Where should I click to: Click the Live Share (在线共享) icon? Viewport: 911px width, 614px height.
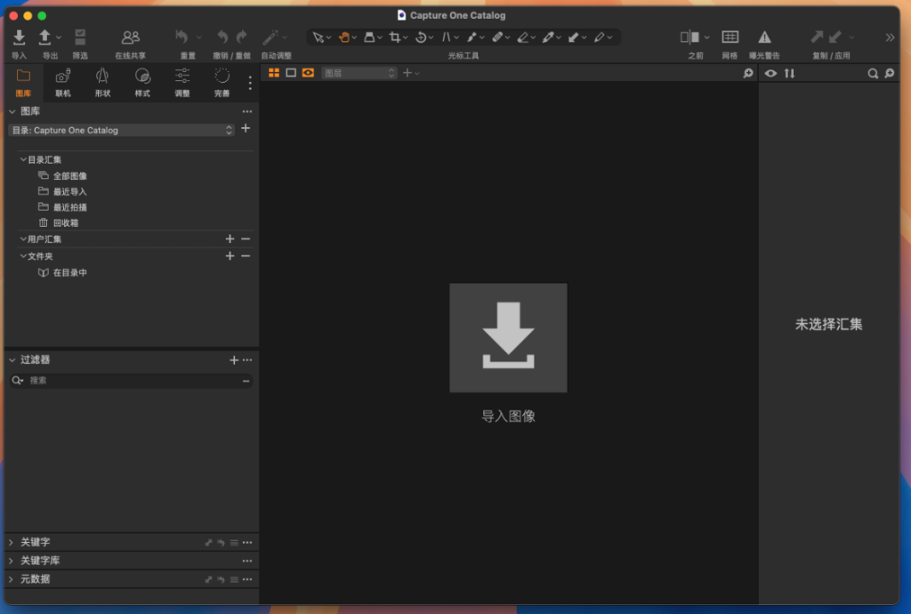pyautogui.click(x=130, y=37)
